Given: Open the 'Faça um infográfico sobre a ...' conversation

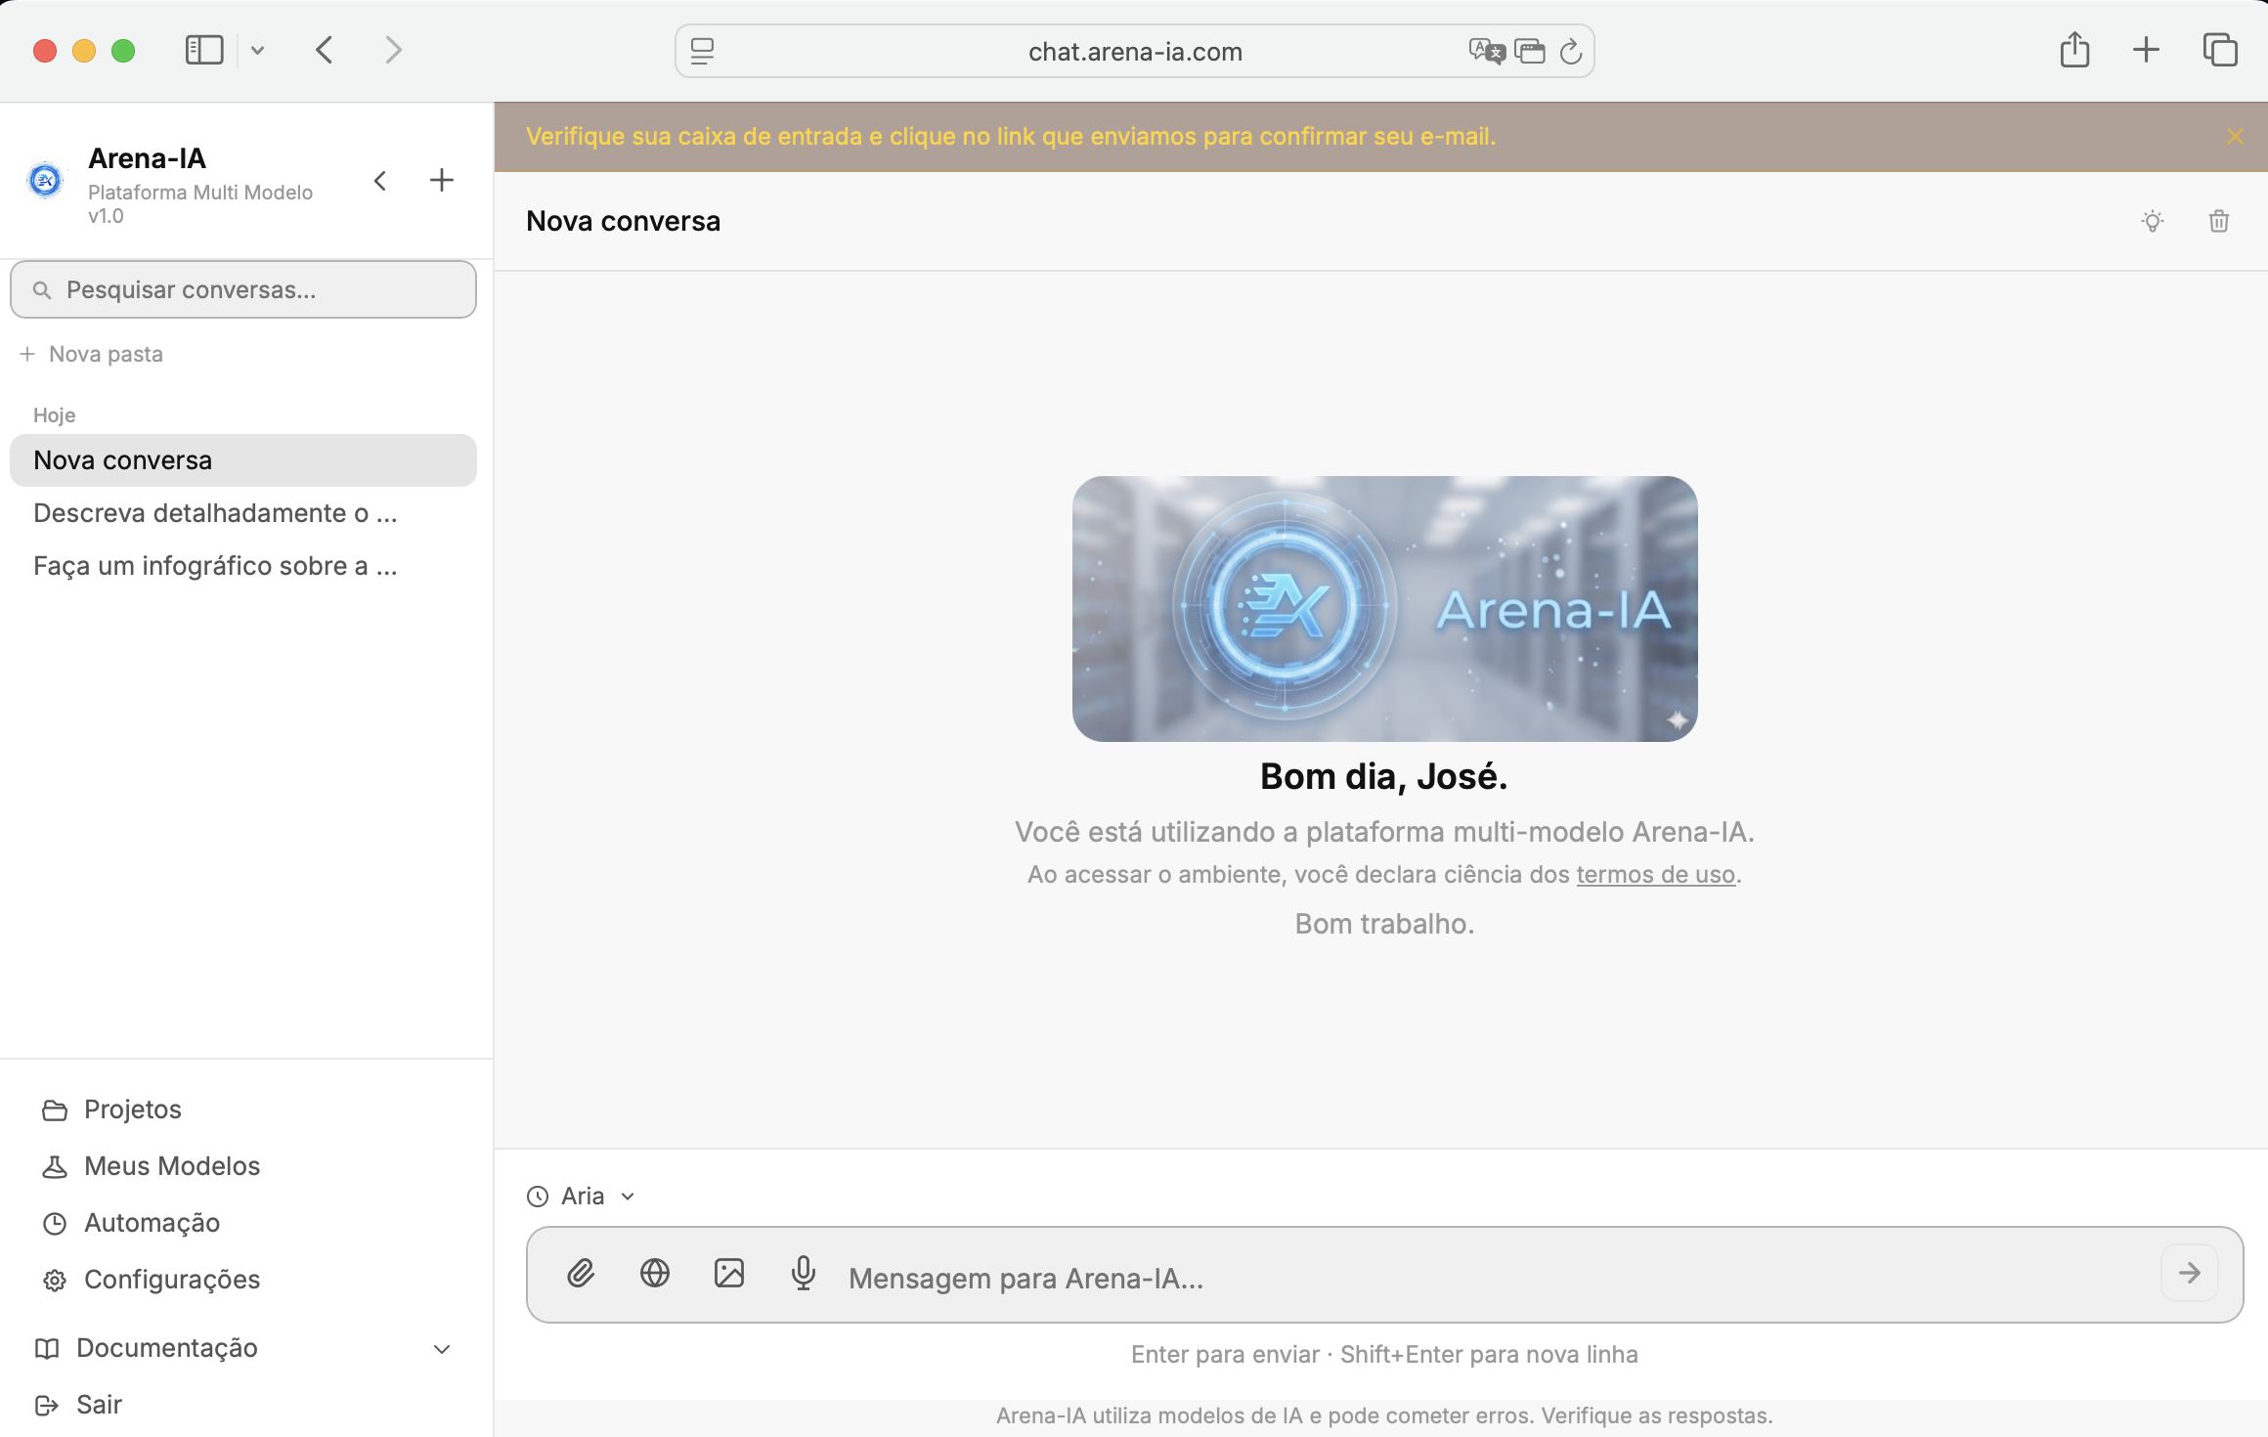Looking at the screenshot, I should [x=243, y=566].
